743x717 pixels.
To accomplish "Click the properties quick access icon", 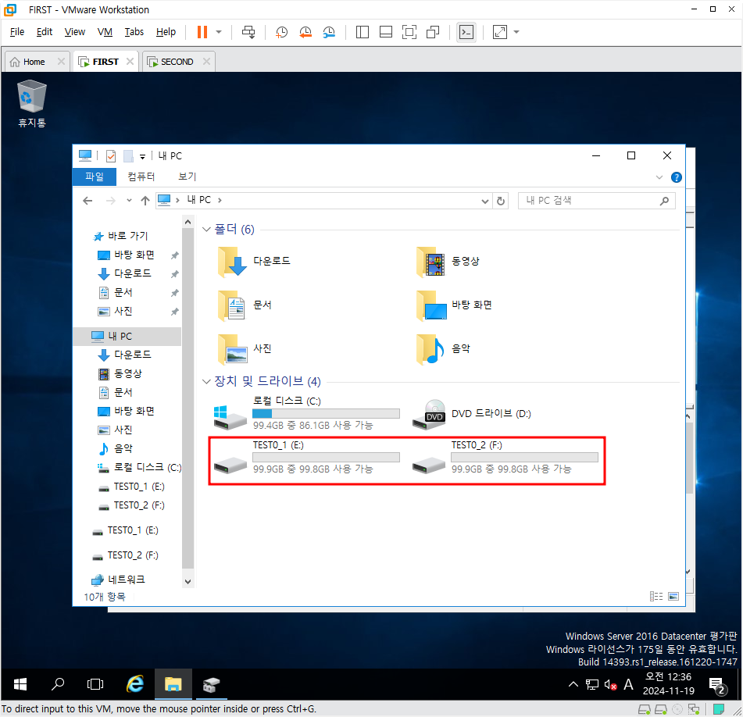I will [x=110, y=155].
